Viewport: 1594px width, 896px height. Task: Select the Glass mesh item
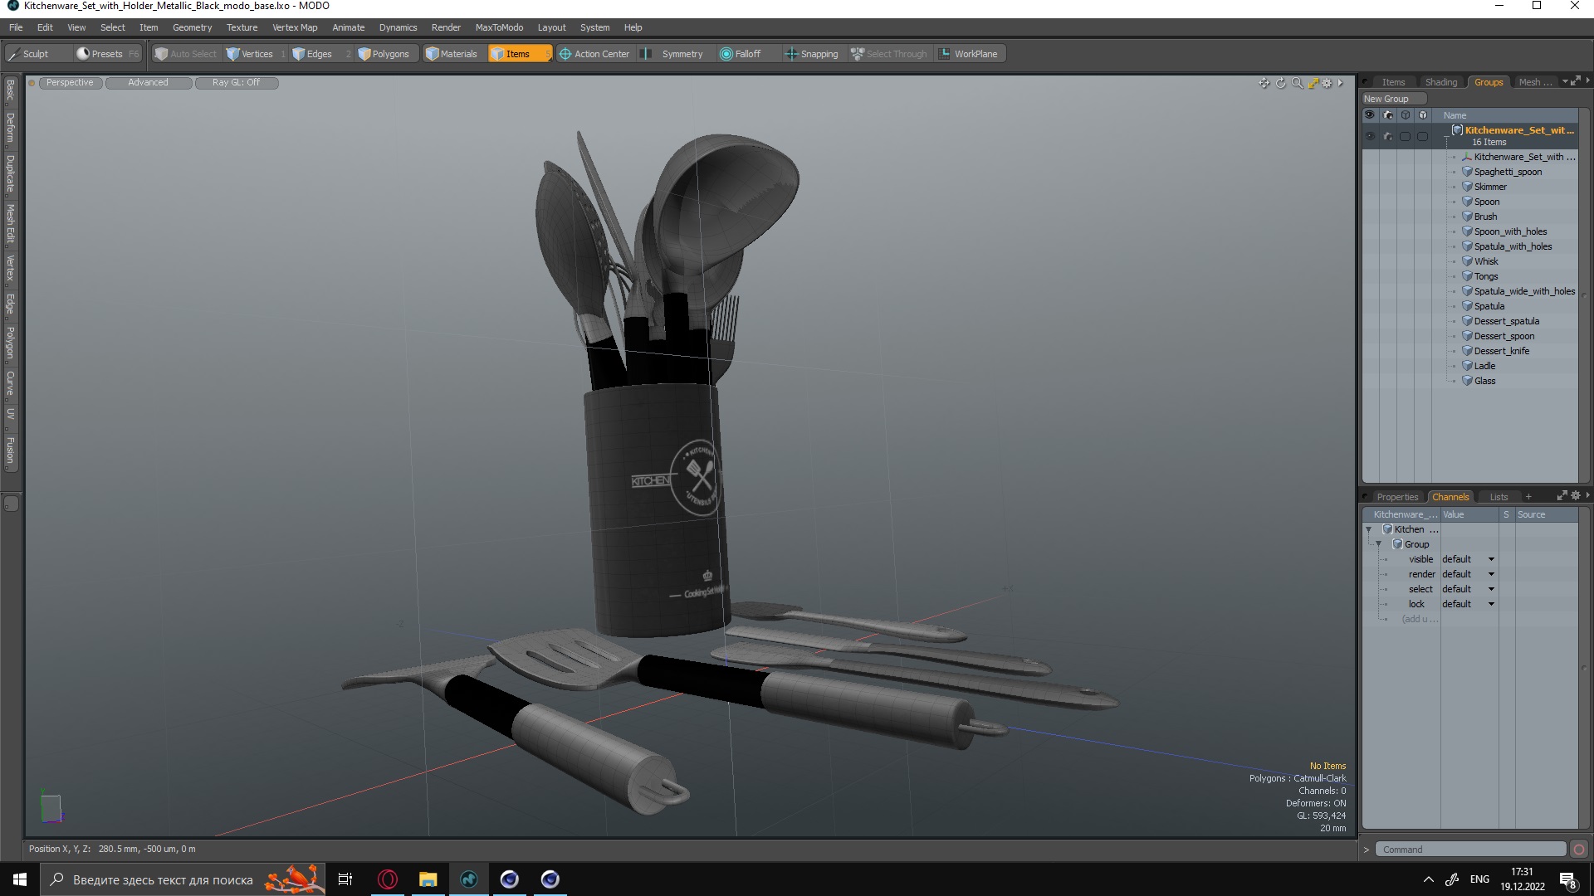click(1484, 381)
